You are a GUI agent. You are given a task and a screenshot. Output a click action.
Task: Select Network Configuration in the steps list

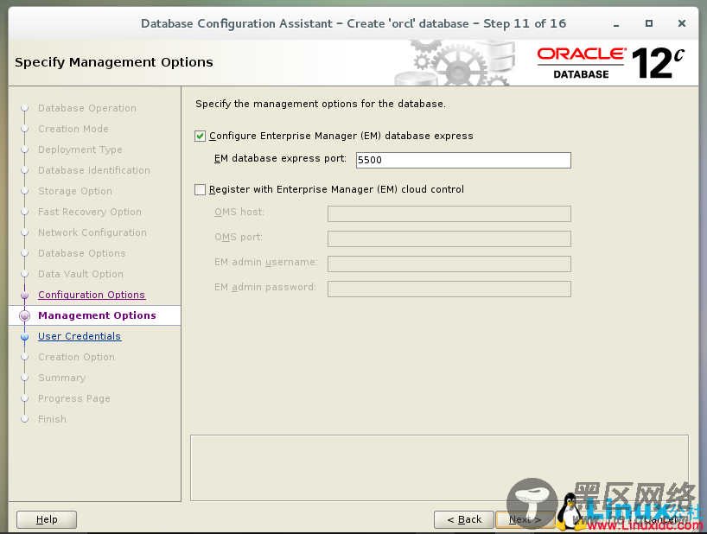pos(92,232)
